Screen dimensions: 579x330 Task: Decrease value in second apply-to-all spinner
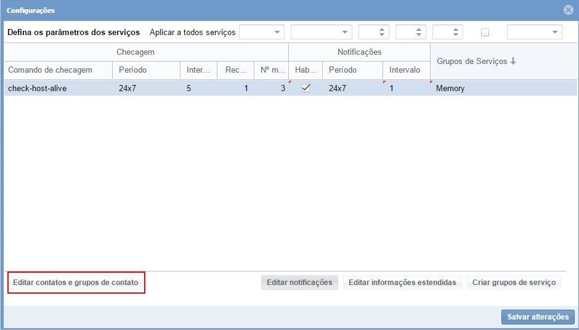419,35
